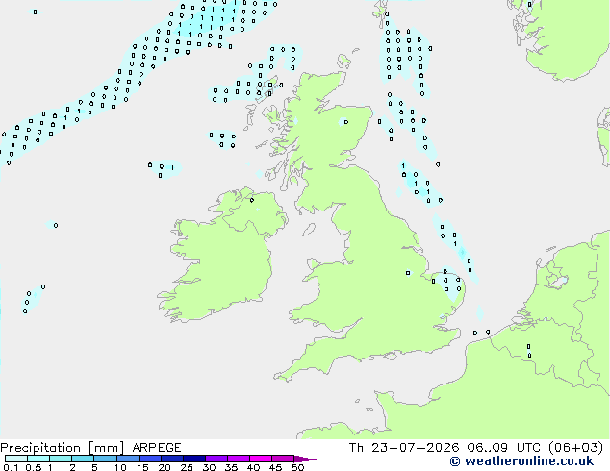610x471 pixels.
Task: Click the date '23-07-2026' text
Action: (415, 448)
